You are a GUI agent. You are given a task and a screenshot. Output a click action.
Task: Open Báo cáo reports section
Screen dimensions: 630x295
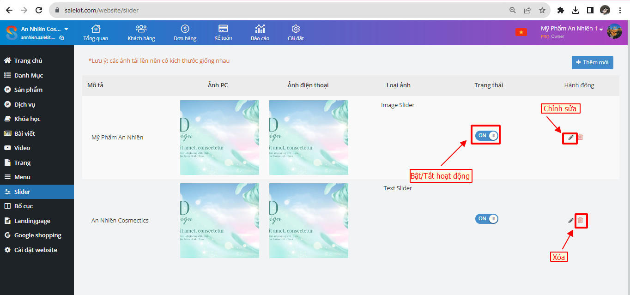tap(260, 33)
